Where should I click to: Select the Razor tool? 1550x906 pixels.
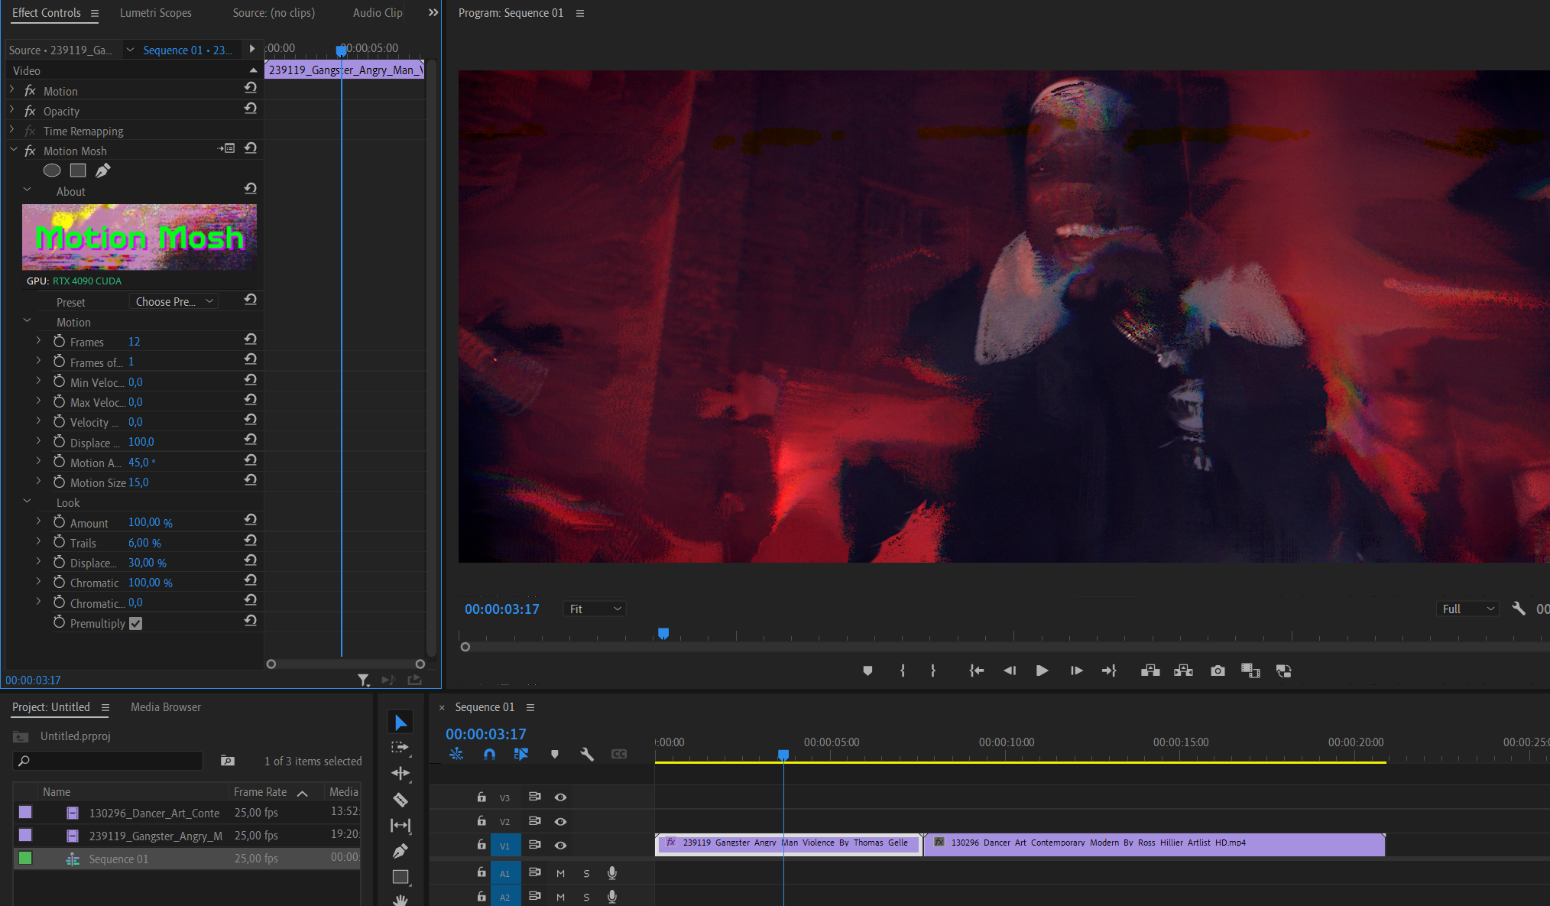coord(400,799)
